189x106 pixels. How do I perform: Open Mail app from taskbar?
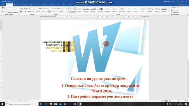pos(60,104)
